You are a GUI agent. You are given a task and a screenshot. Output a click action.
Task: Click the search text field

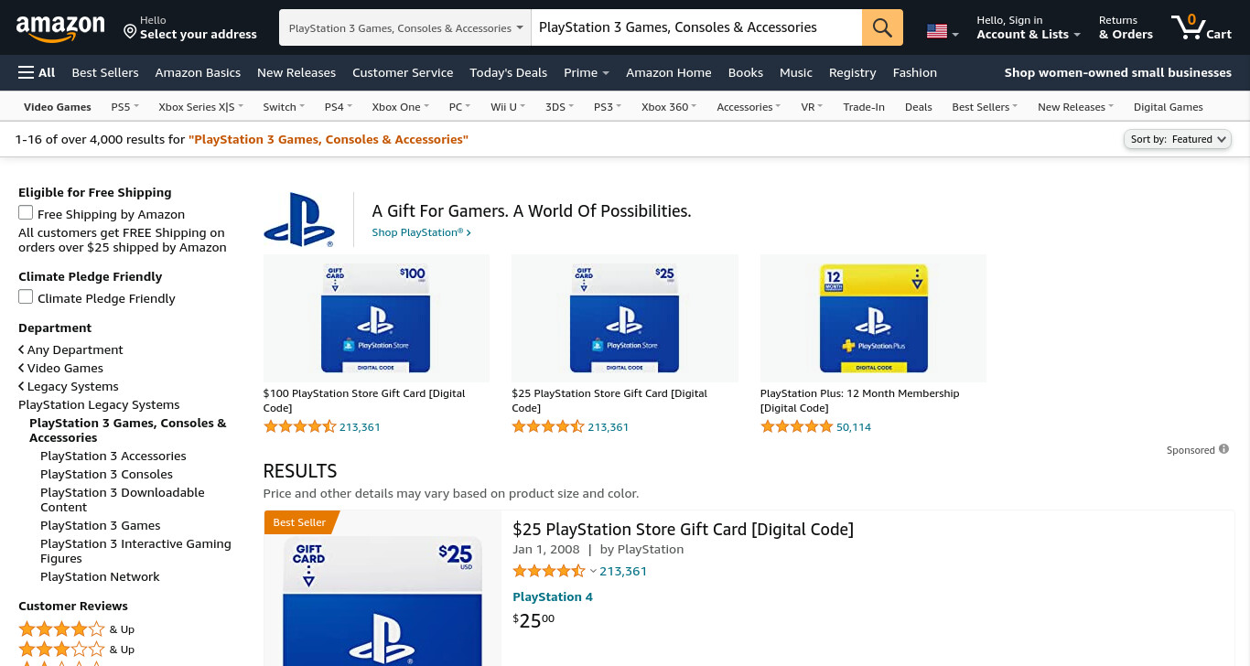[x=696, y=27]
